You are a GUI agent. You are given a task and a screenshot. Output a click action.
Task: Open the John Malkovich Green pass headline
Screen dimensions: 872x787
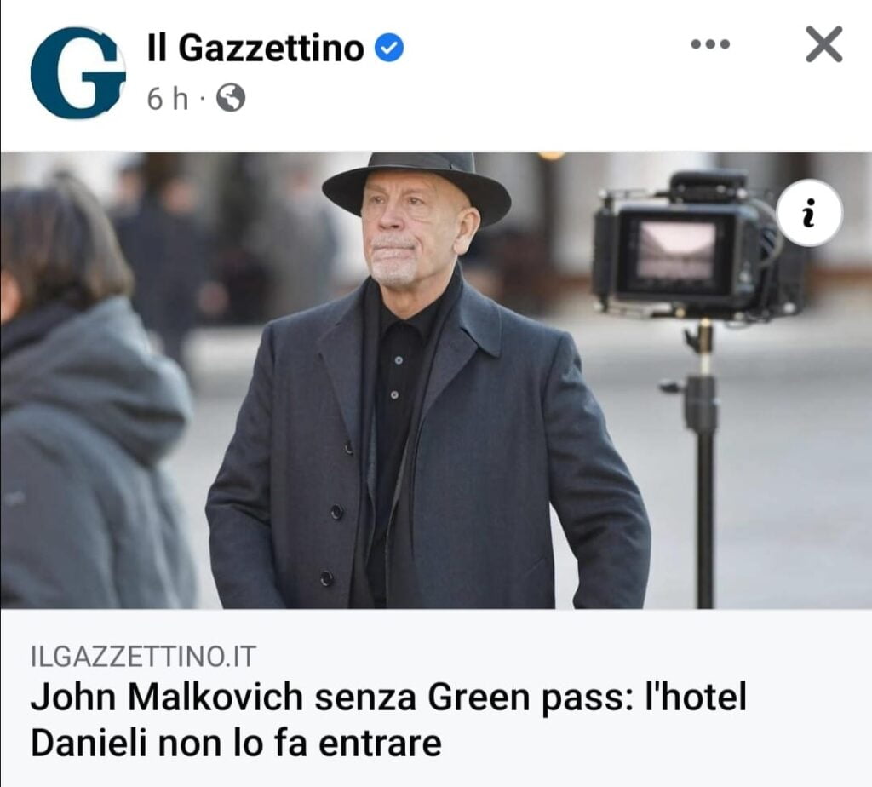click(x=388, y=720)
